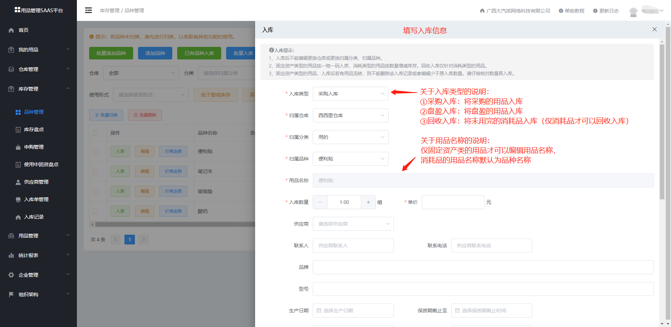The width and height of the screenshot is (671, 327).
Task: Open 库存盘点 submenu item
Action: tap(38, 129)
